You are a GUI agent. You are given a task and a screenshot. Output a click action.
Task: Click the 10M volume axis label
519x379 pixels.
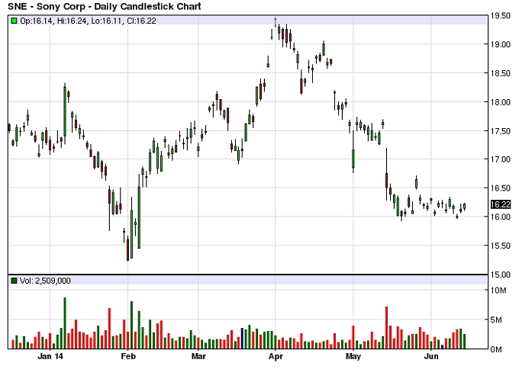(x=498, y=291)
